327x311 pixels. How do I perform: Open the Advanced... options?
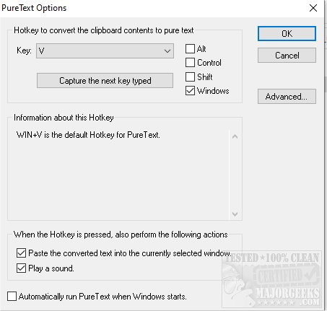(287, 97)
